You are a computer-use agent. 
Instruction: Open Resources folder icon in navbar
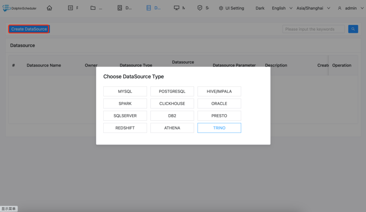(x=93, y=8)
